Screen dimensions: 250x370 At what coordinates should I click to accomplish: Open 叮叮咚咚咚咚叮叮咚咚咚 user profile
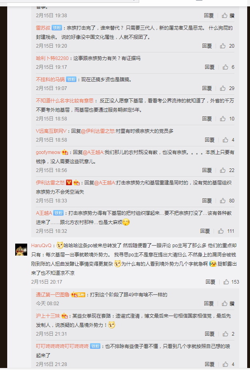tap(62, 346)
